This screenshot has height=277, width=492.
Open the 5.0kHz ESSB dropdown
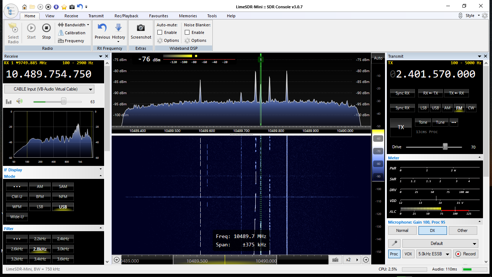point(434,254)
